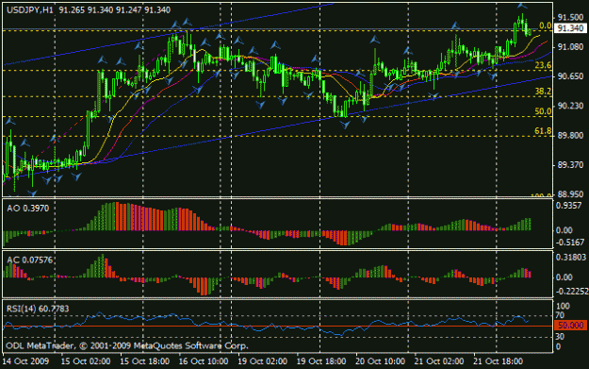Select the current price label 91.340
The image size is (589, 369).
570,28
